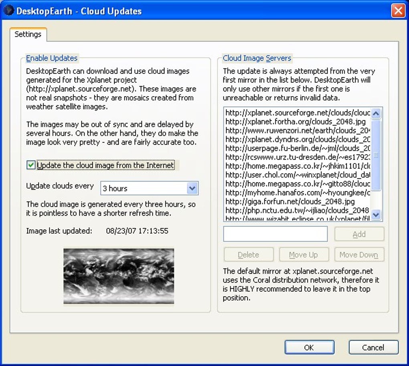Confirm with the OK button
The image size is (409, 366).
pyautogui.click(x=310, y=347)
